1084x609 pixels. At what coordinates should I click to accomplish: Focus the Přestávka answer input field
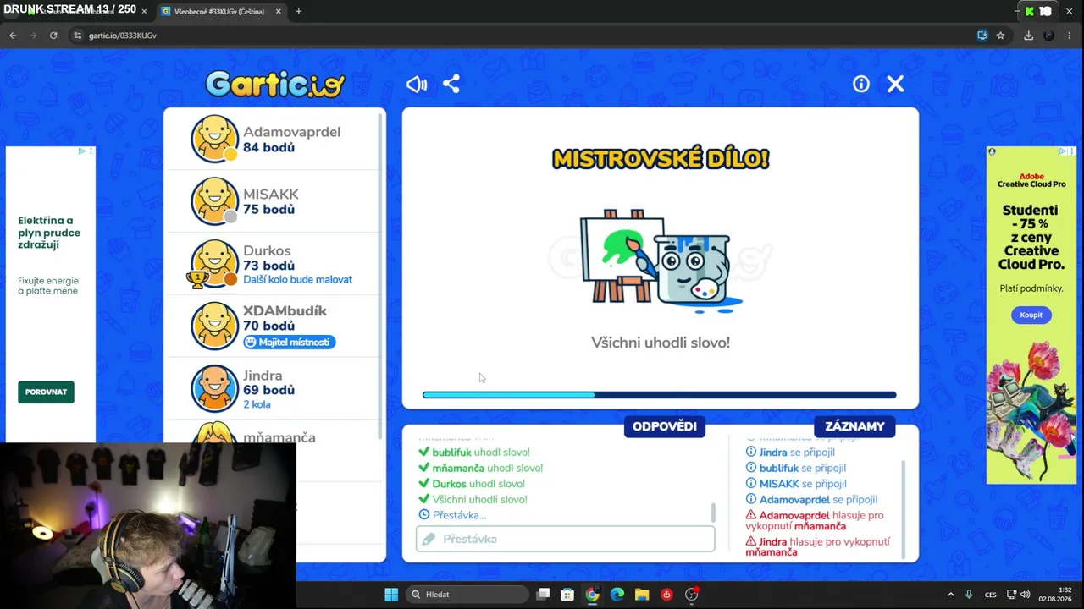click(x=565, y=539)
